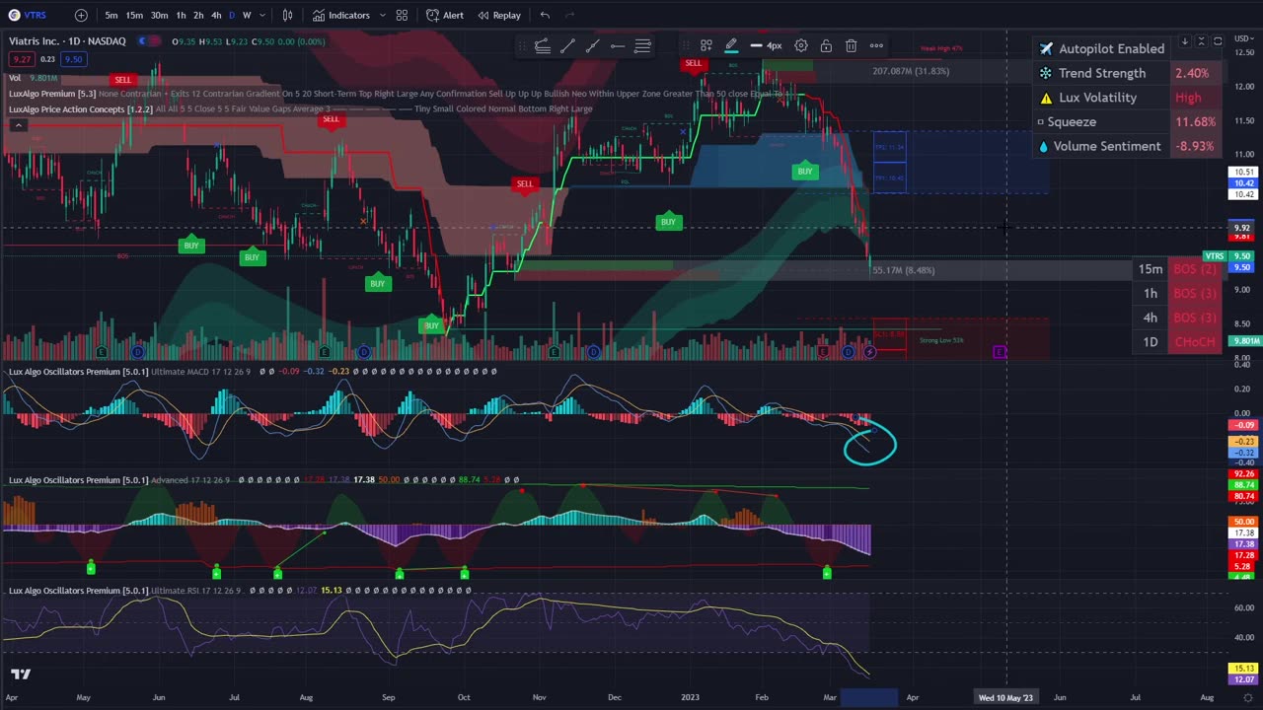Click the undo arrow

(x=545, y=15)
